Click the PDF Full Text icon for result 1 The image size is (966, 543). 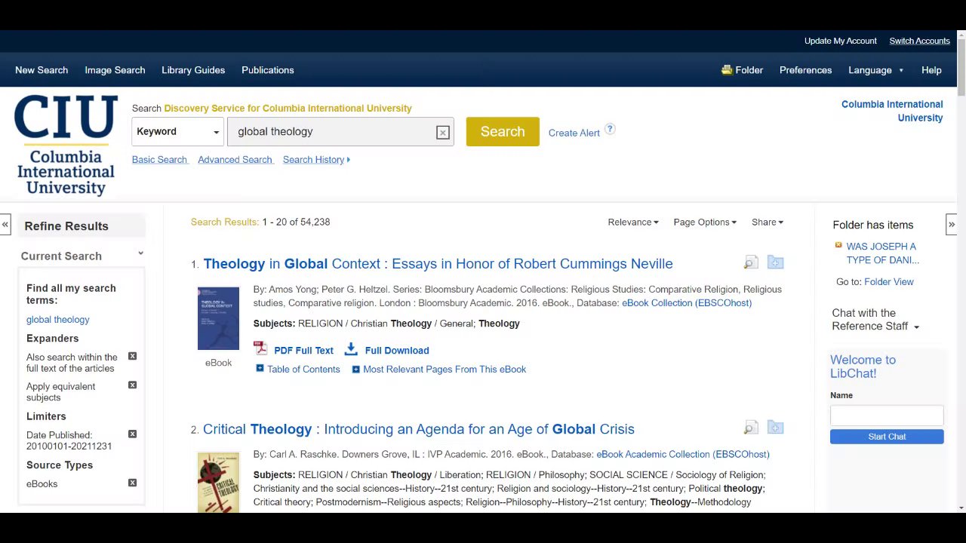pyautogui.click(x=260, y=348)
